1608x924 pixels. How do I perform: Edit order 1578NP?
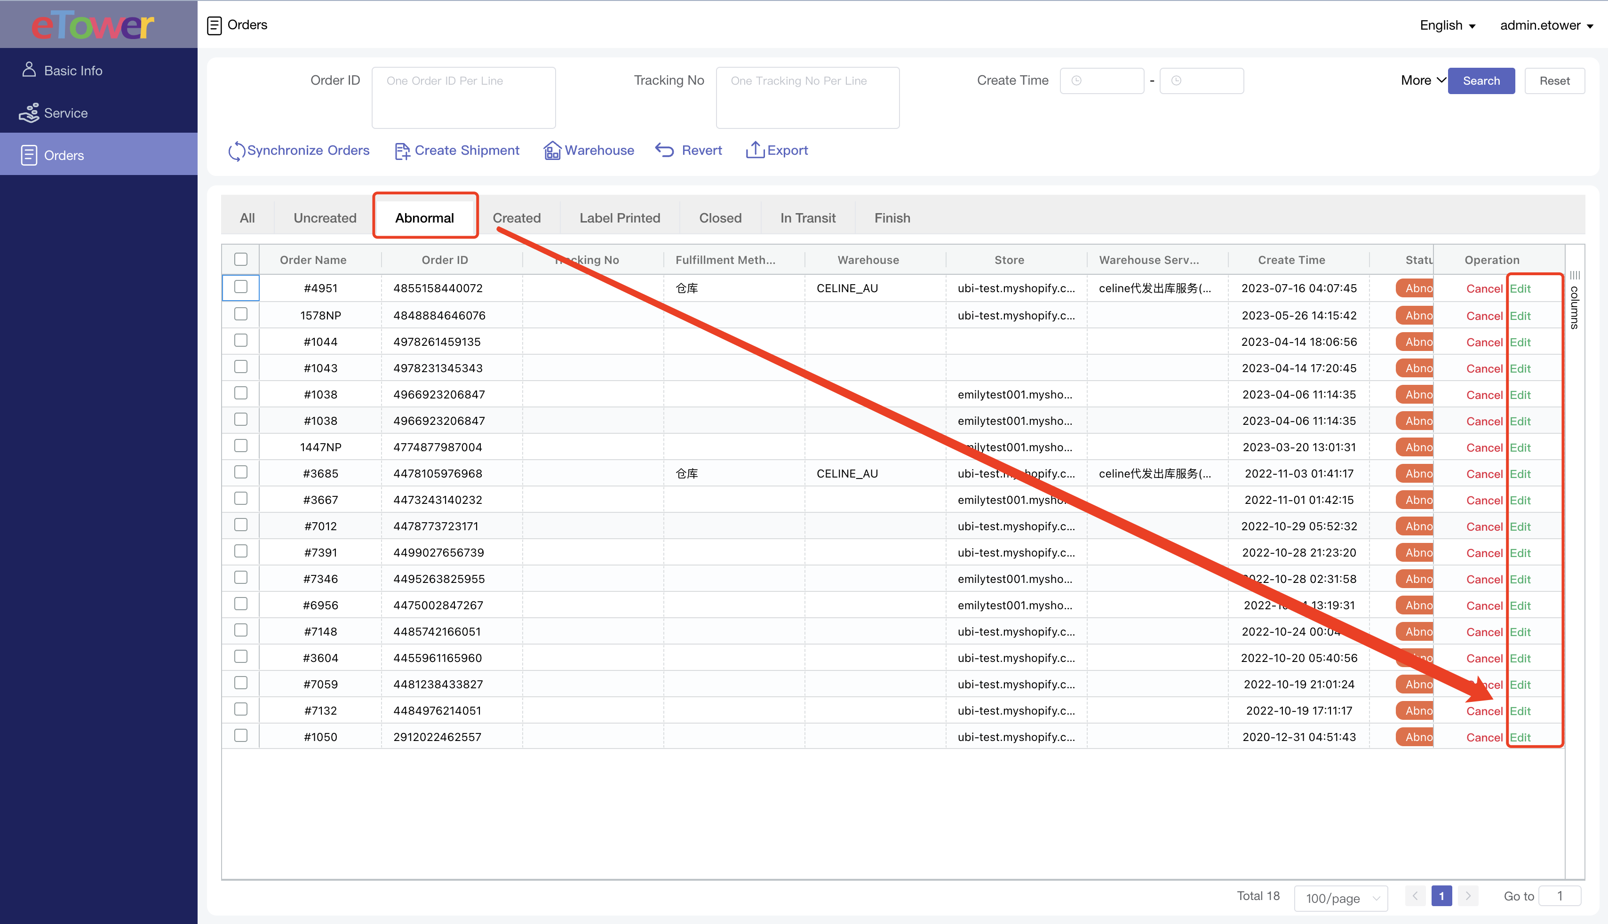point(1520,315)
